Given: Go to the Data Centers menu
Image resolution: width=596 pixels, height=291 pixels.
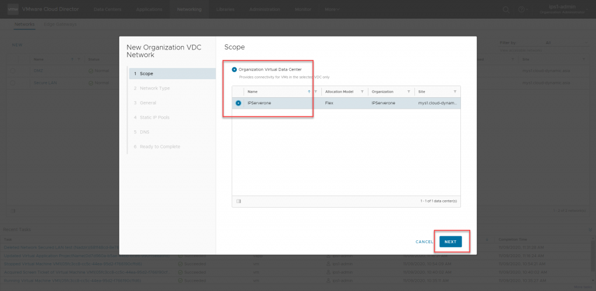Looking at the screenshot, I should click(x=108, y=9).
